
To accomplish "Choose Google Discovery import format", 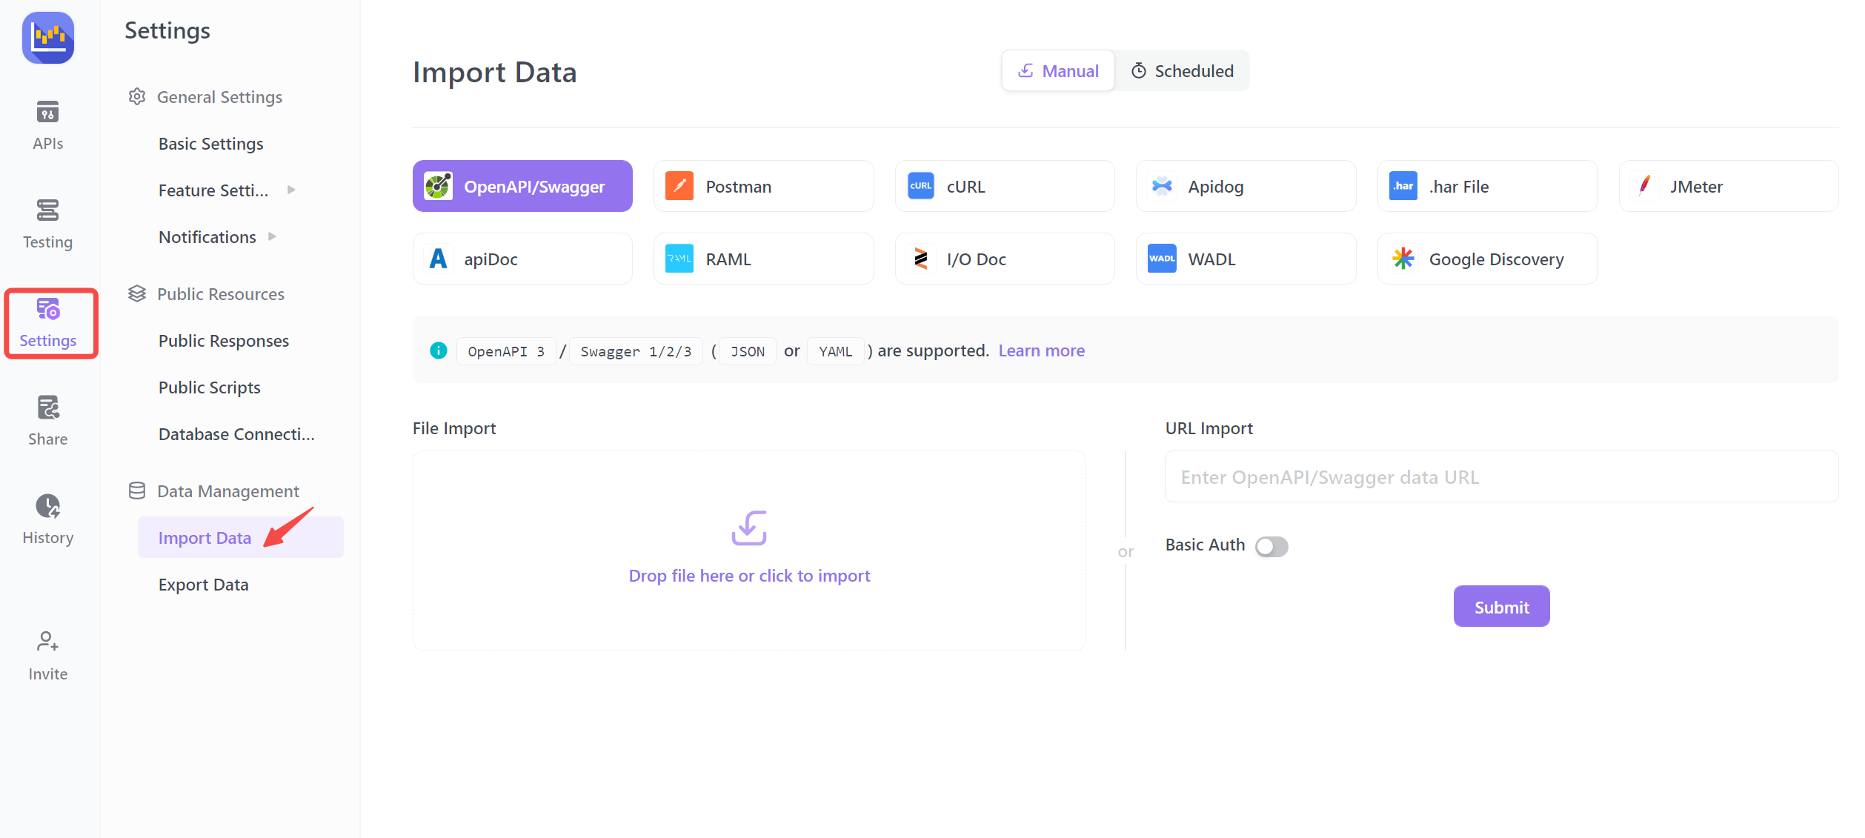I will 1486,258.
